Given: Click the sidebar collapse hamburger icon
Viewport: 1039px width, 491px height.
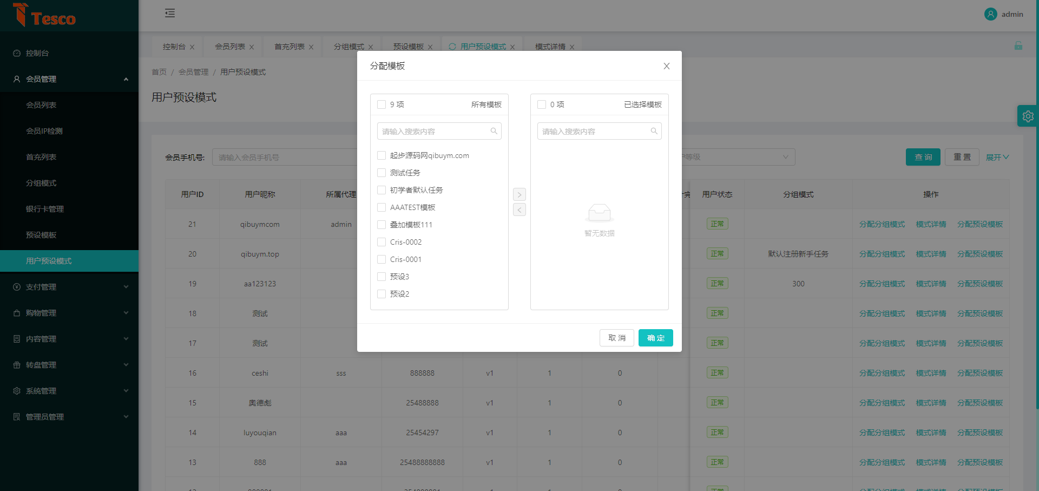Looking at the screenshot, I should coord(170,13).
